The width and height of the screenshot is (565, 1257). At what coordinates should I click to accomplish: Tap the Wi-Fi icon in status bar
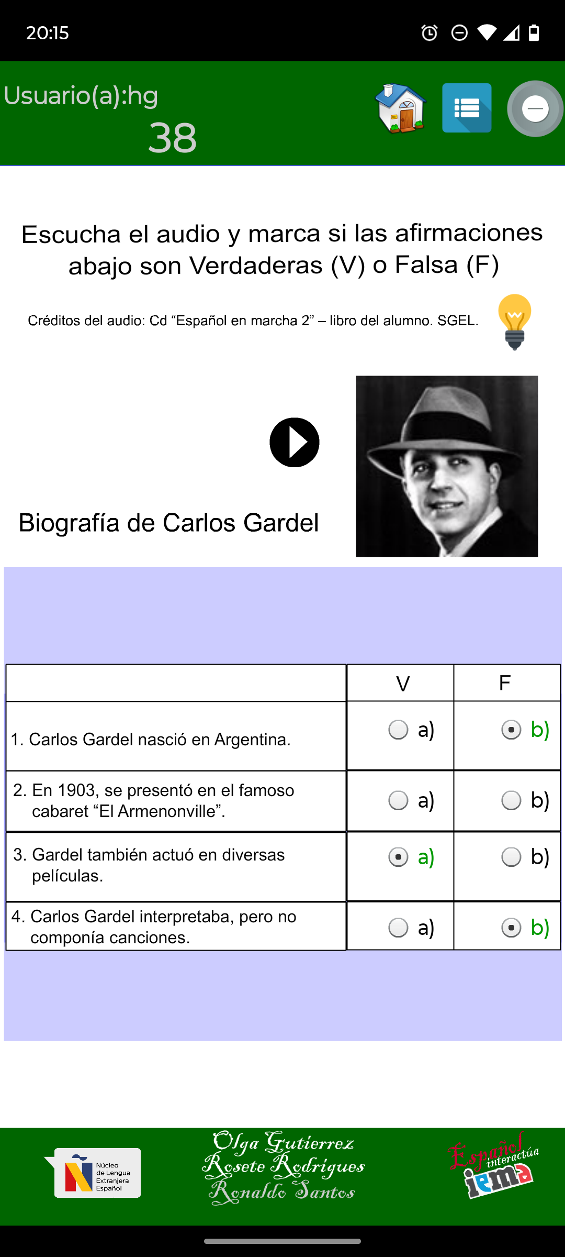487,33
